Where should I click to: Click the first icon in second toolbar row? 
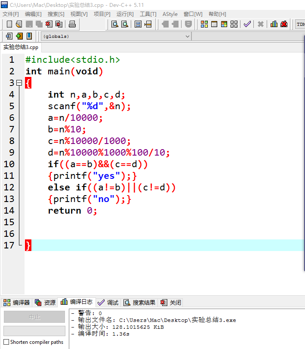point(9,36)
